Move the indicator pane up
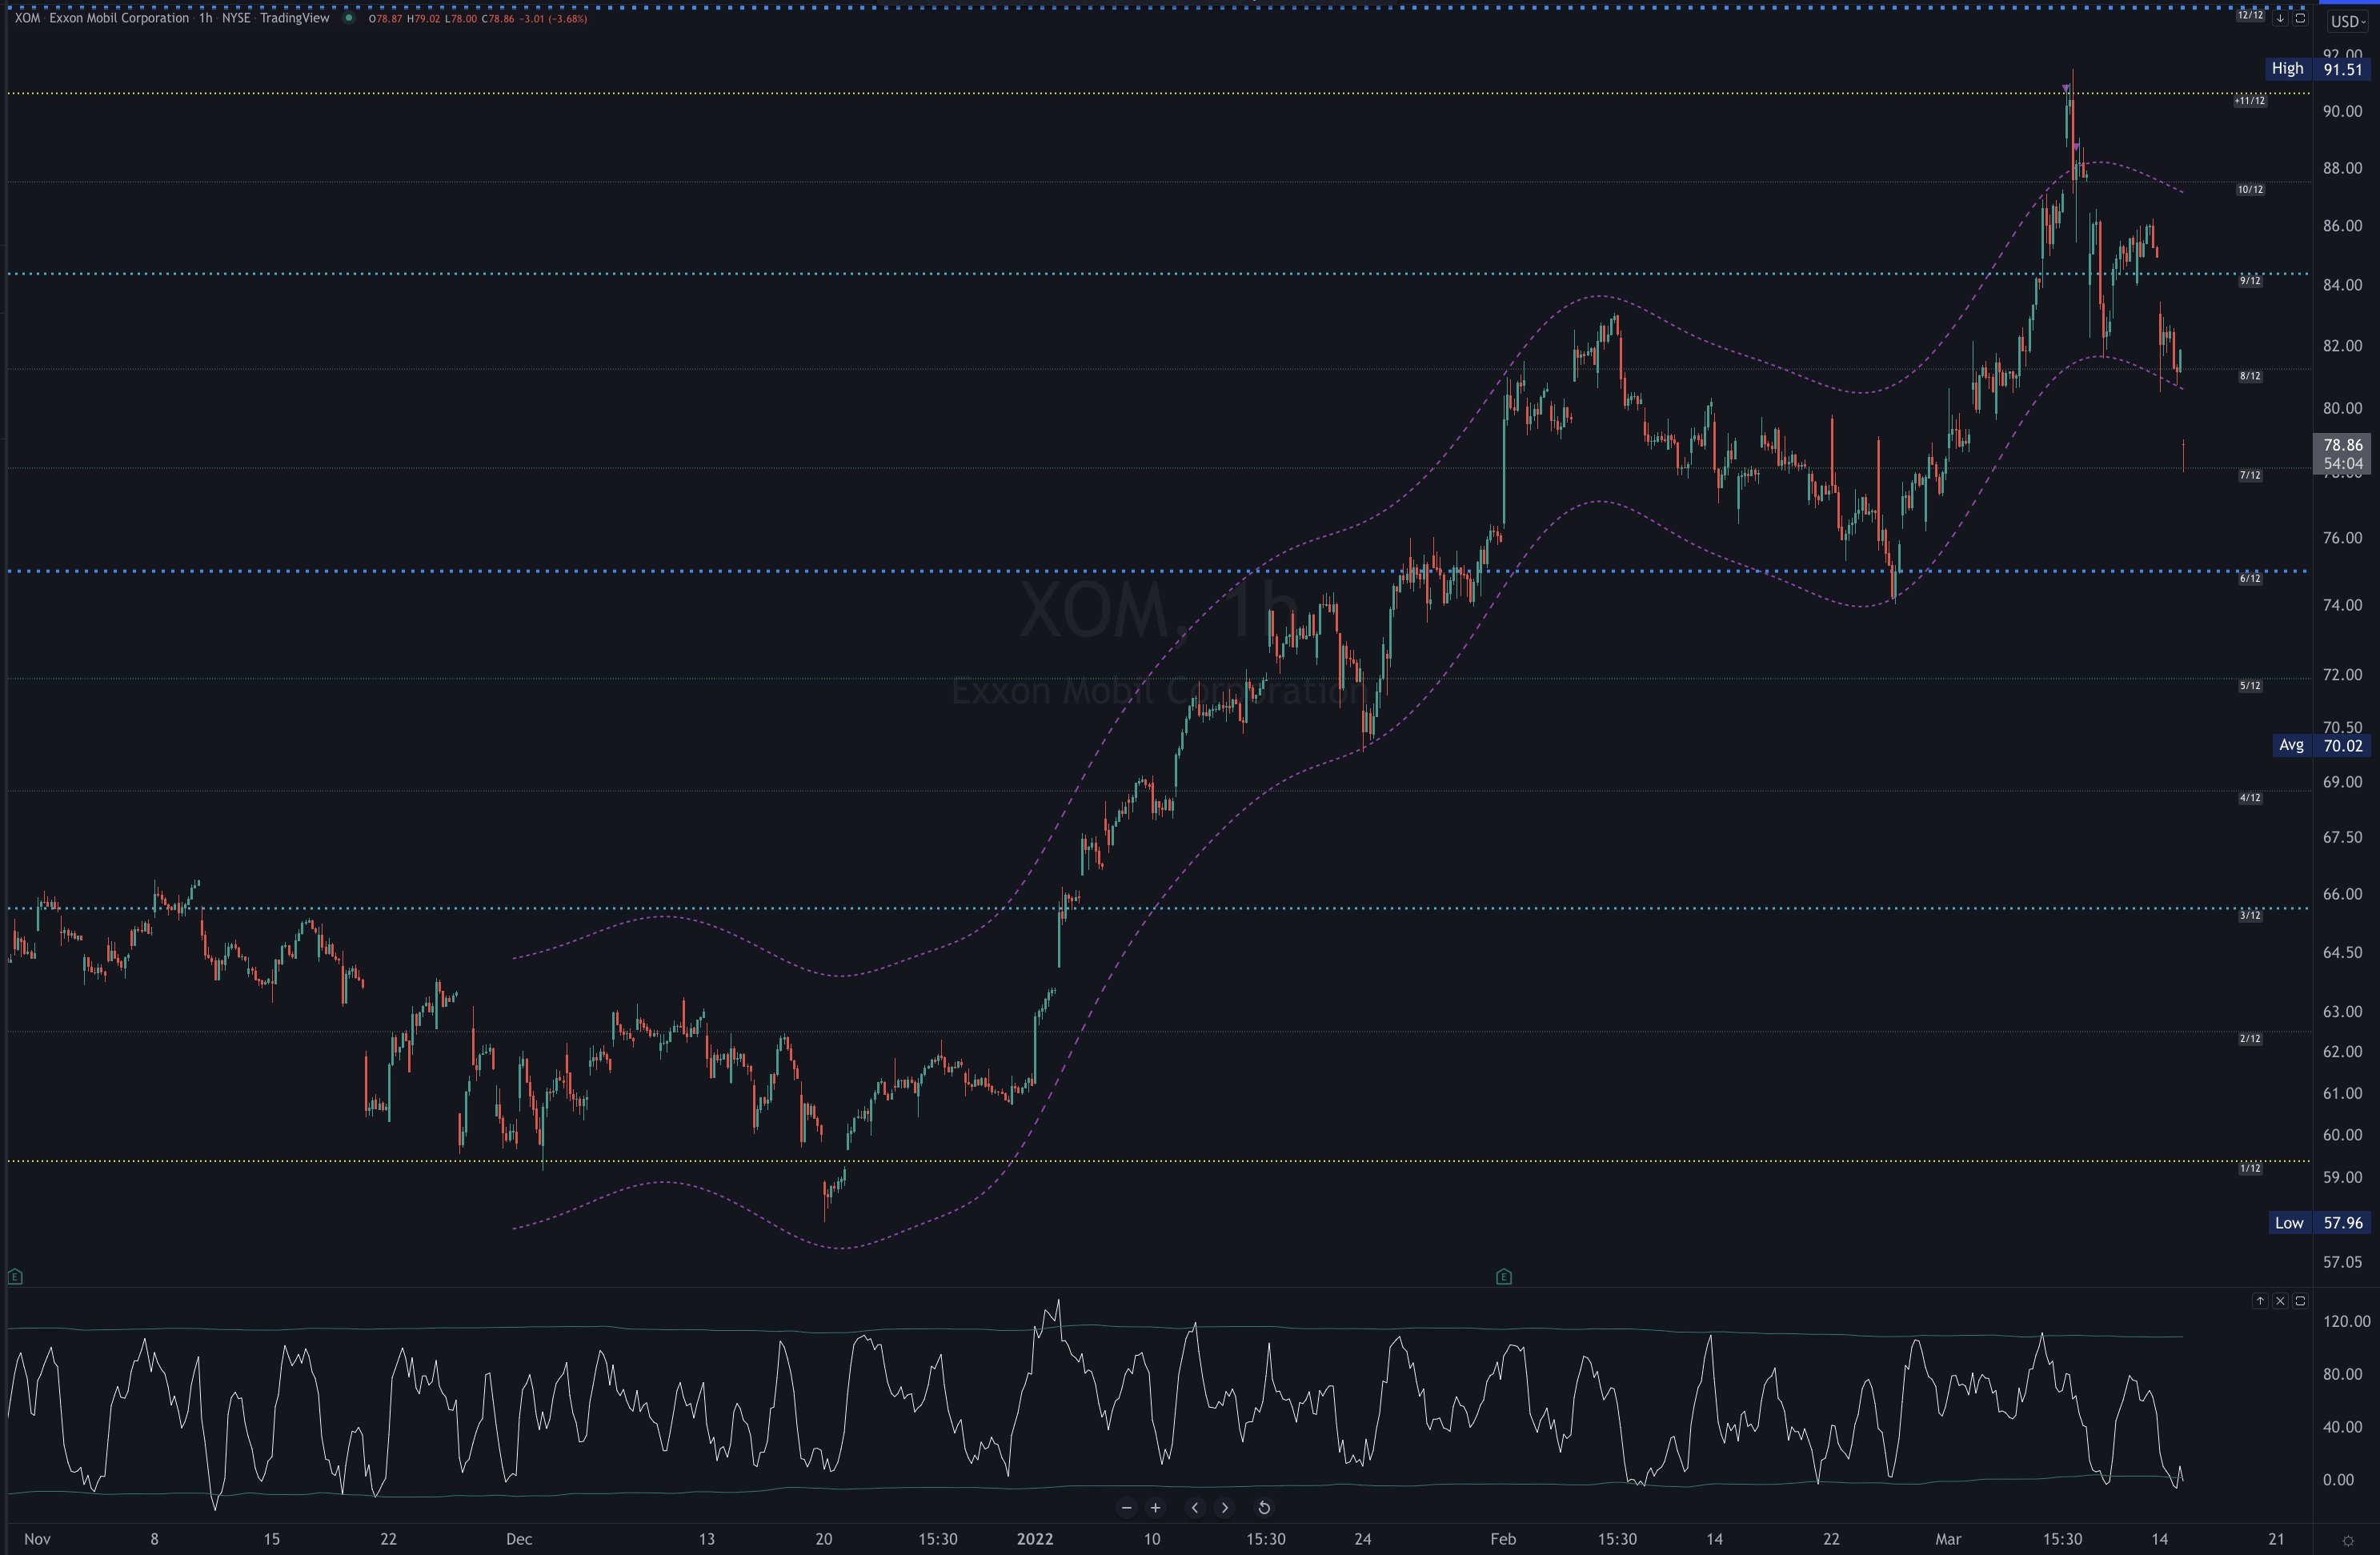Viewport: 2380px width, 1555px height. (x=2260, y=1300)
